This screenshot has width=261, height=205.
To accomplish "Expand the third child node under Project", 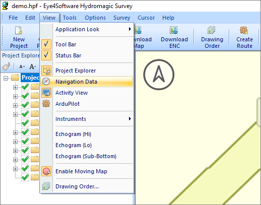I will click(15, 105).
